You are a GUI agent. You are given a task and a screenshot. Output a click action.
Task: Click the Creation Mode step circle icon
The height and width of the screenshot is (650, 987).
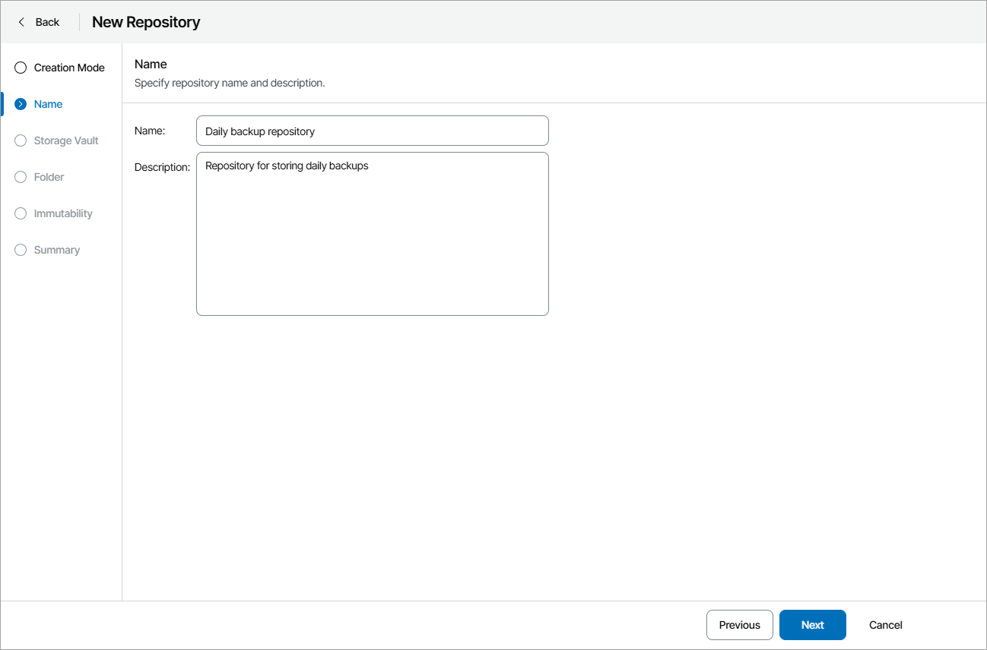tap(20, 68)
